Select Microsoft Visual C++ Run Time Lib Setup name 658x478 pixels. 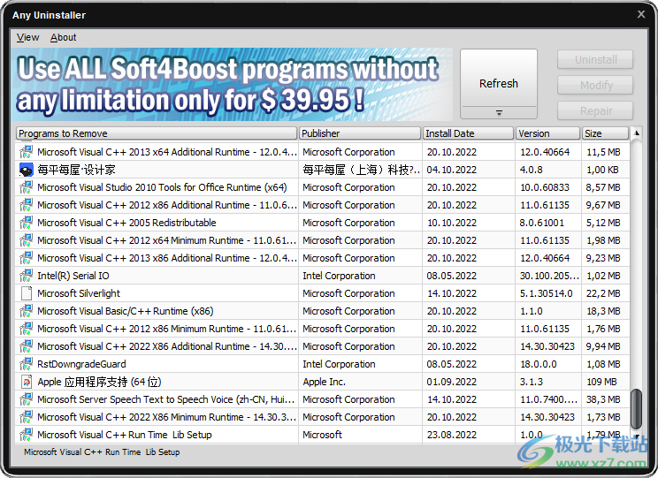click(124, 435)
